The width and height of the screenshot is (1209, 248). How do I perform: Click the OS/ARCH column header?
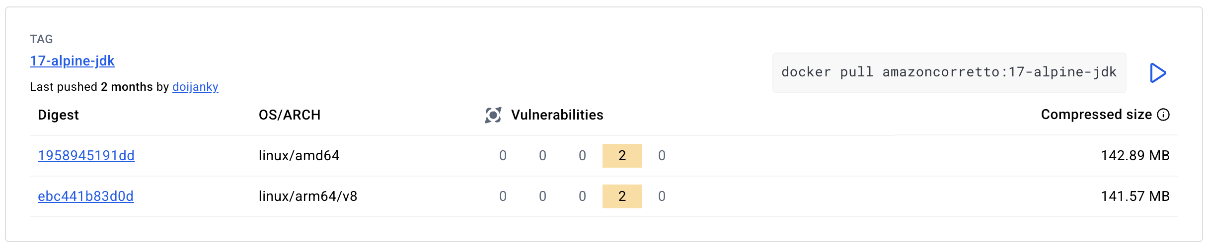click(x=290, y=115)
